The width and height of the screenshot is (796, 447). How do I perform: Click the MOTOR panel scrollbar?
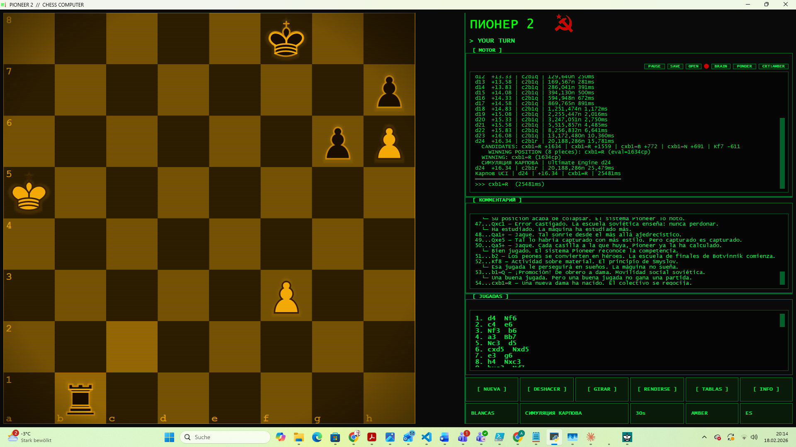782,153
